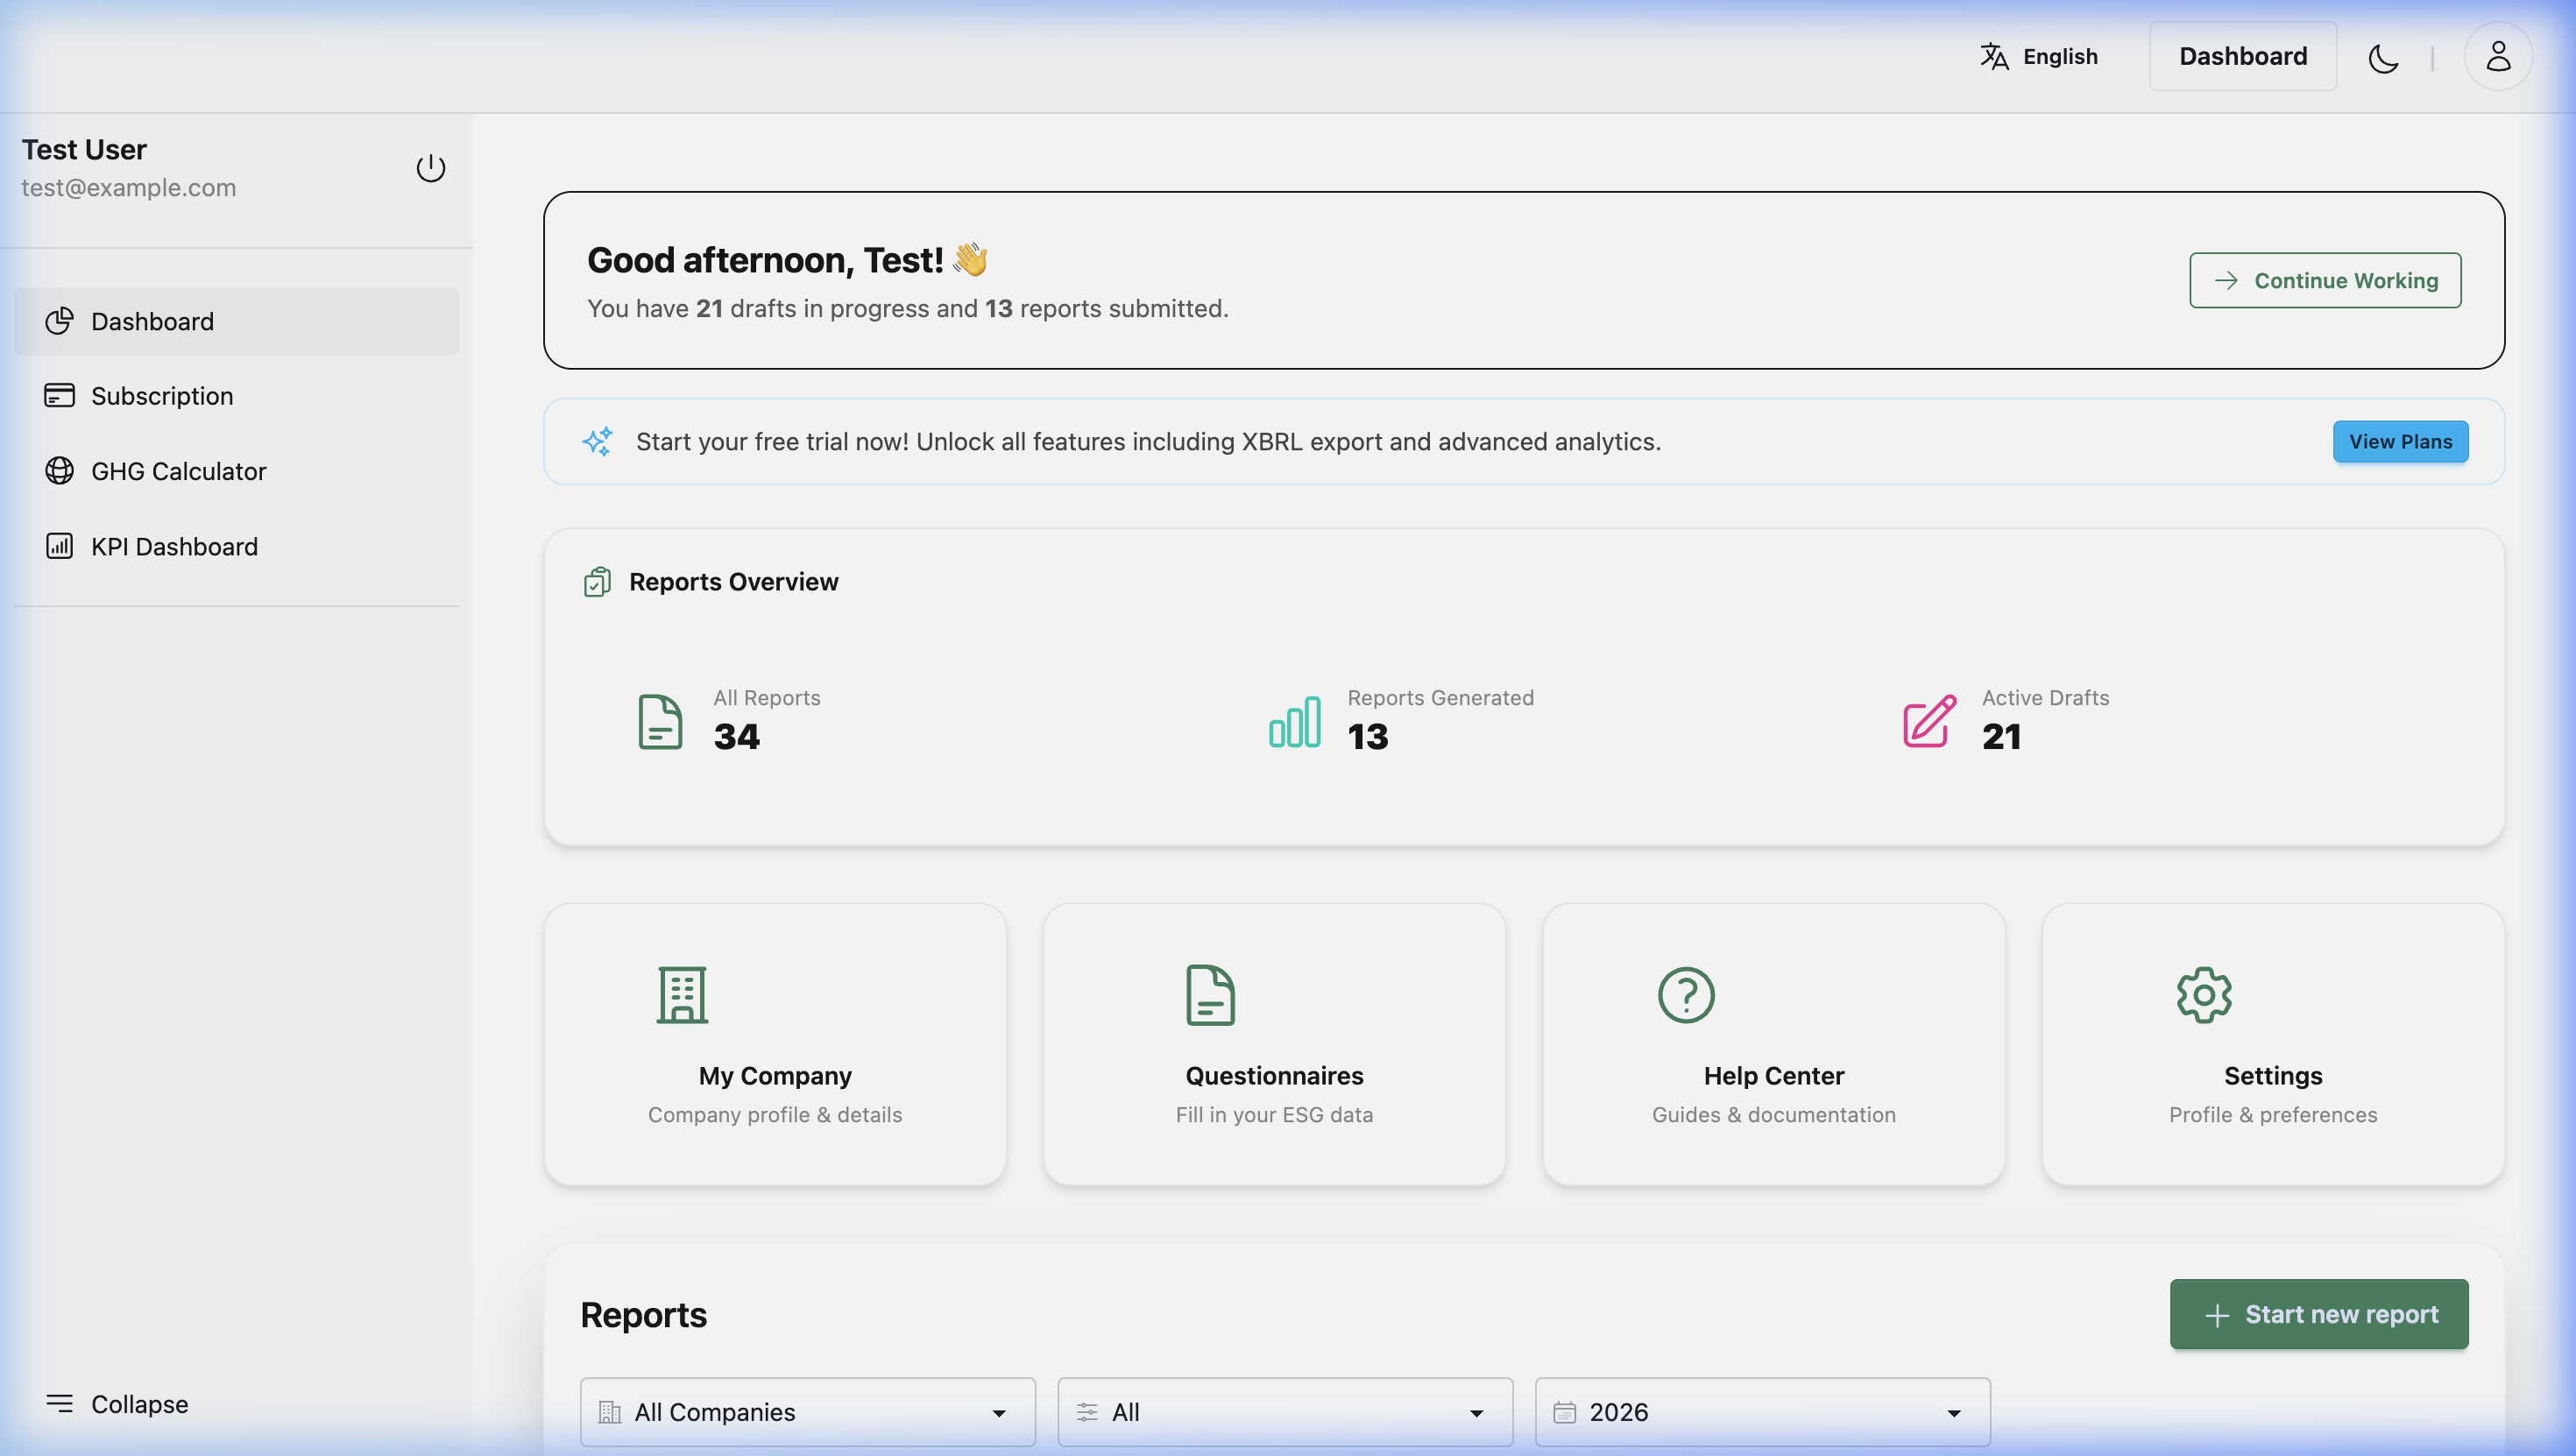Open the All status filter dropdown
This screenshot has height=1456, width=2576.
(1284, 1412)
